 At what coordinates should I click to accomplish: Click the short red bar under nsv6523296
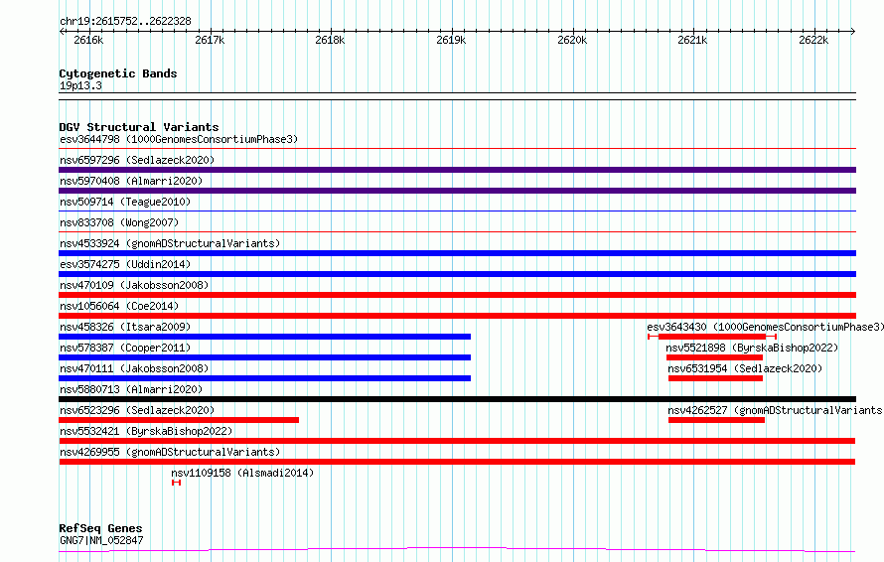pyautogui.click(x=179, y=420)
